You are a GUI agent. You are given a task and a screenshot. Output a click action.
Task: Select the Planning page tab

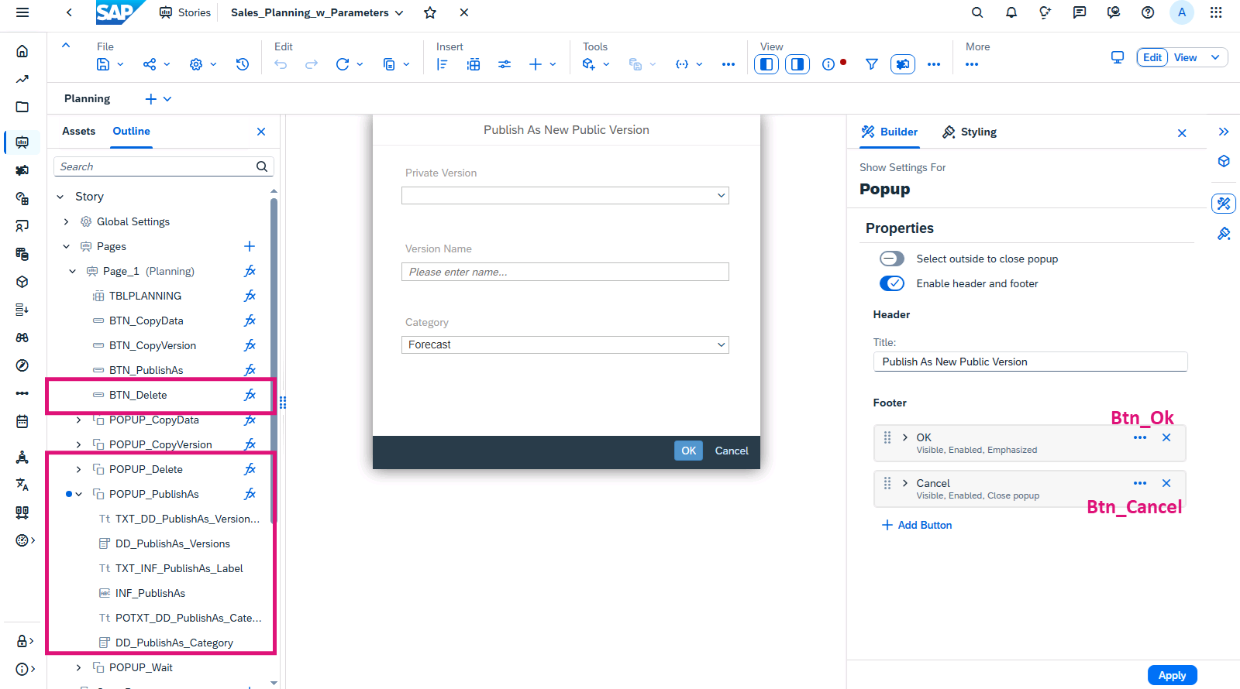click(87, 98)
